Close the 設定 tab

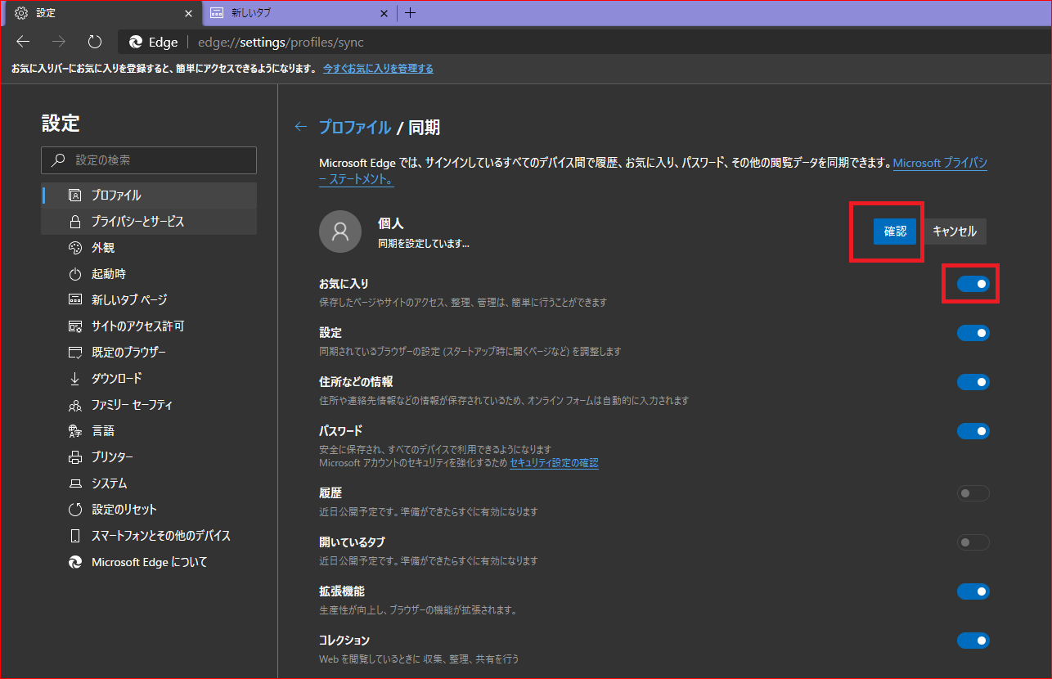(189, 13)
